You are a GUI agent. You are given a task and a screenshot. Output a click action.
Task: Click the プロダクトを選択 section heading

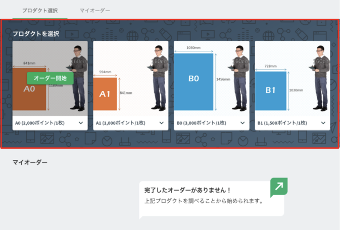[36, 34]
